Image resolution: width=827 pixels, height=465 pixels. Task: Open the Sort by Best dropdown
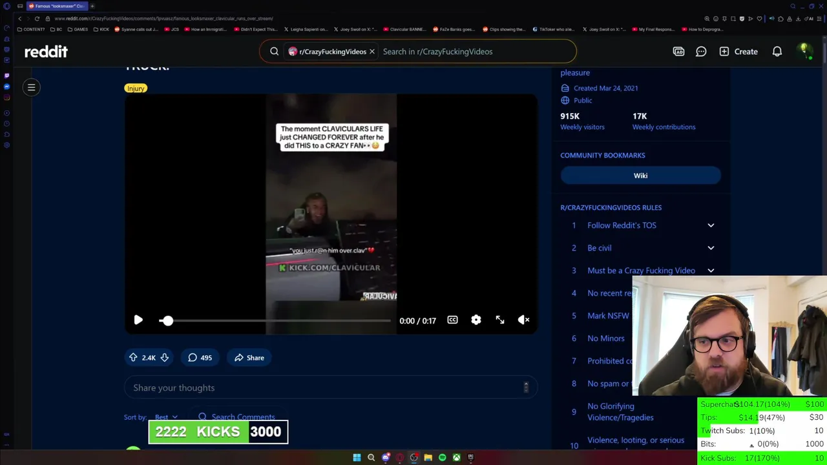click(166, 417)
